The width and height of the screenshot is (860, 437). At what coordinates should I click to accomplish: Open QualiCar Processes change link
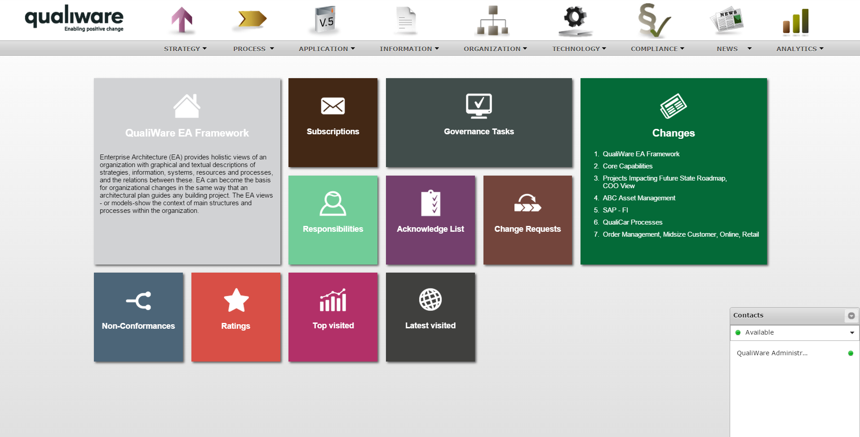coord(633,222)
